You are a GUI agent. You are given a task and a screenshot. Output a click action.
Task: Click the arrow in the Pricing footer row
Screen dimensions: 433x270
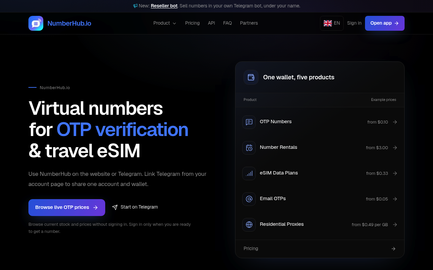point(393,249)
